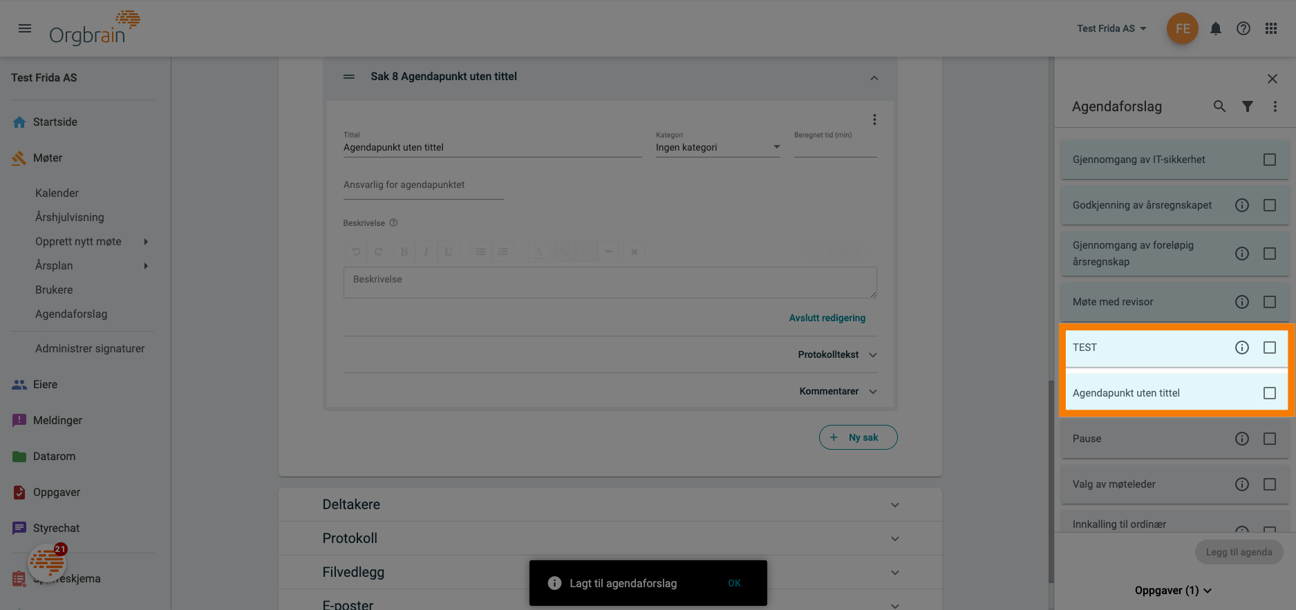This screenshot has width=1296, height=610.
Task: Click the redo button in editor toolbar
Action: coord(378,251)
